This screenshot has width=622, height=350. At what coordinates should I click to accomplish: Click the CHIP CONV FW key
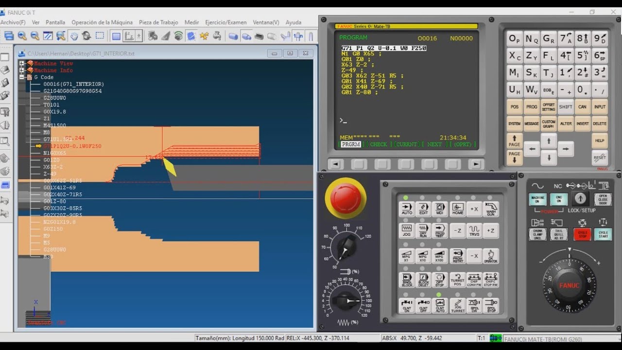[474, 280]
